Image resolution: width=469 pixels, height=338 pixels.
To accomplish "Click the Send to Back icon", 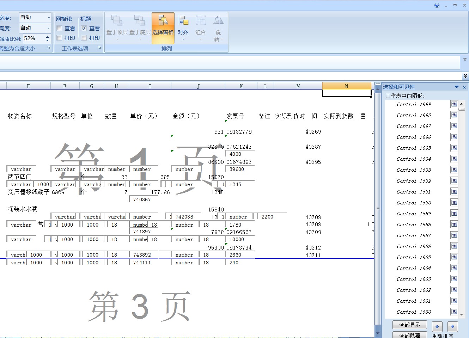I will tap(140, 20).
